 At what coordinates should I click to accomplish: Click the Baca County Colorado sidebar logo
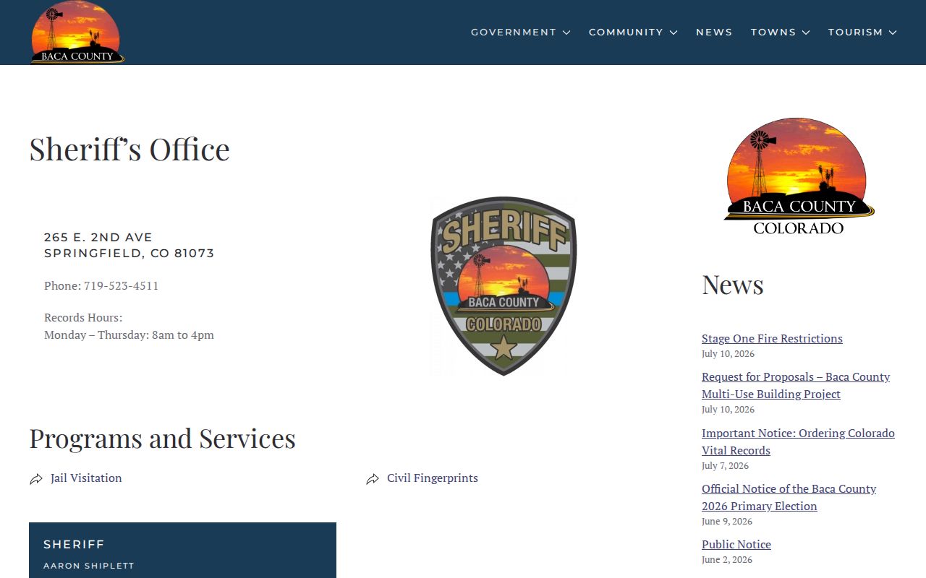coord(799,176)
